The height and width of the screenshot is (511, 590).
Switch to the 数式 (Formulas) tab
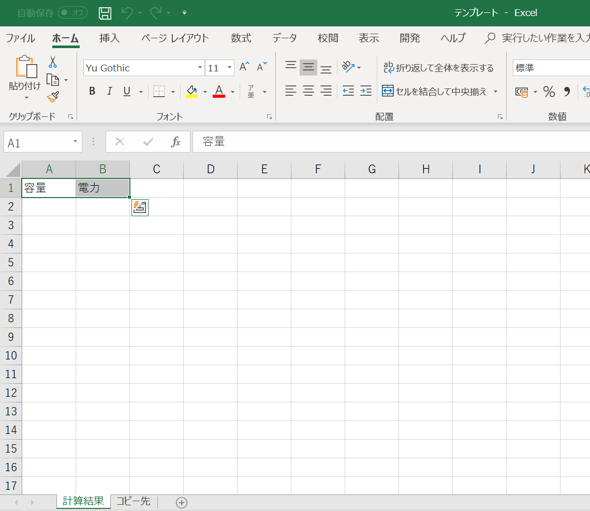241,38
